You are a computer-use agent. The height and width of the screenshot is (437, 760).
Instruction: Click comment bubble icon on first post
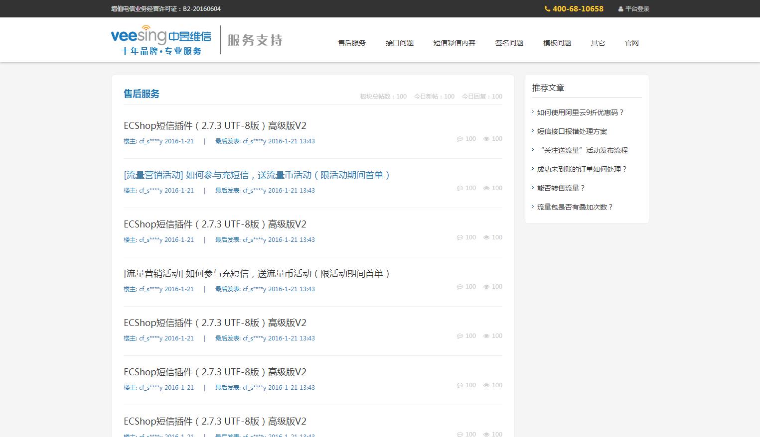click(459, 139)
